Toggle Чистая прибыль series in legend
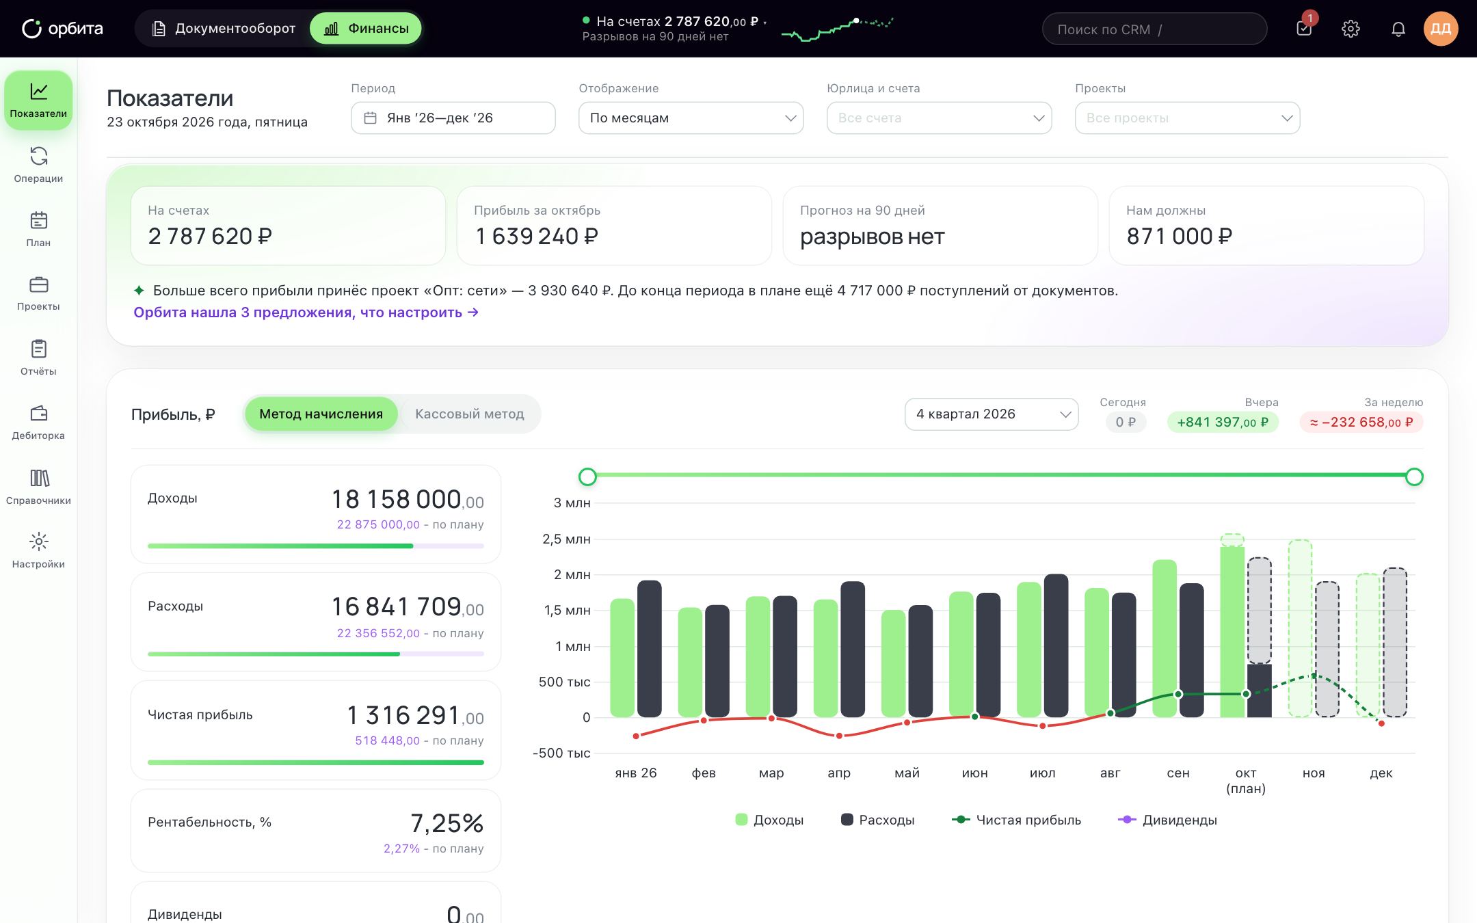Image resolution: width=1477 pixels, height=923 pixels. pyautogui.click(x=1017, y=820)
